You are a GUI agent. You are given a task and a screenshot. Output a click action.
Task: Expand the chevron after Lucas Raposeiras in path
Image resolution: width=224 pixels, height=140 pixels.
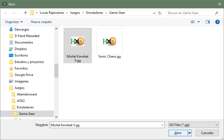(67, 13)
